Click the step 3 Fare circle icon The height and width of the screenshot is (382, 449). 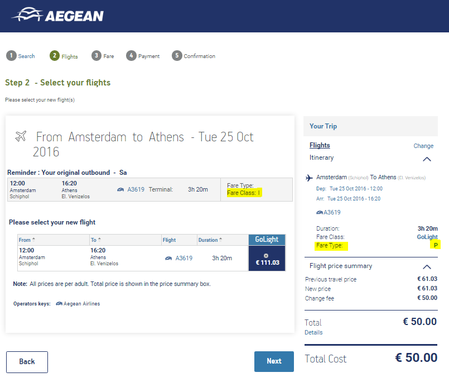96,56
